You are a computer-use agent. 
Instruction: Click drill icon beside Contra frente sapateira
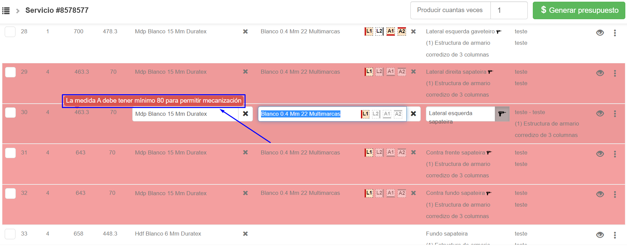pyautogui.click(x=489, y=153)
